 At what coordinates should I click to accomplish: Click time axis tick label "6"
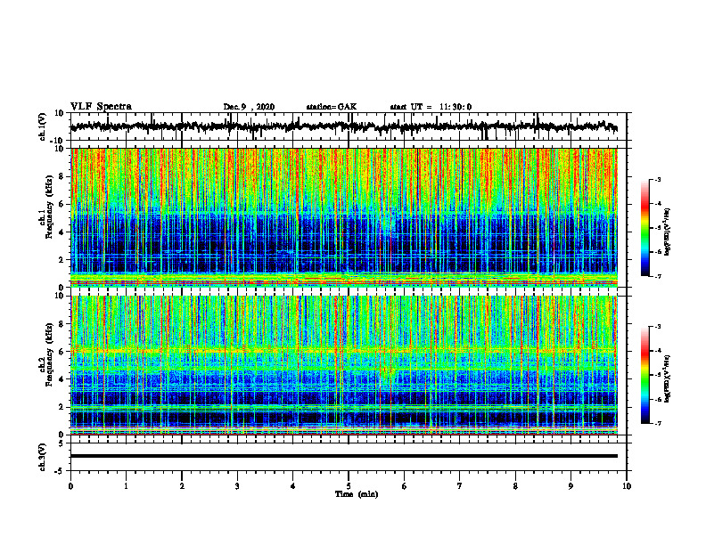[405, 486]
